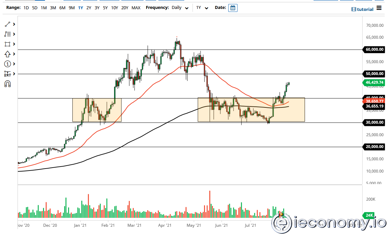
Task: Open the tutorial link
Action: (363, 9)
